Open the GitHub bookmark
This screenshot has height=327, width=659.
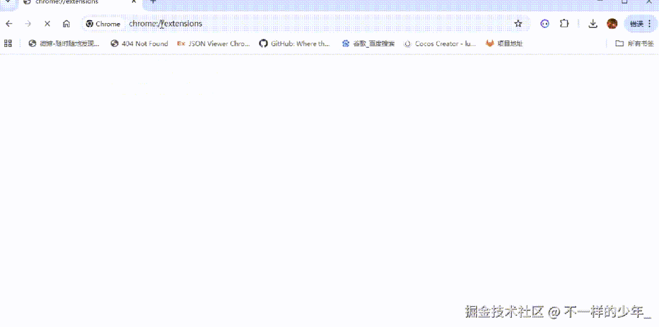click(x=294, y=44)
